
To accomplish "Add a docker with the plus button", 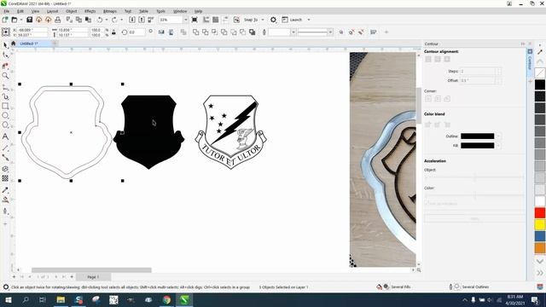I will pyautogui.click(x=531, y=81).
